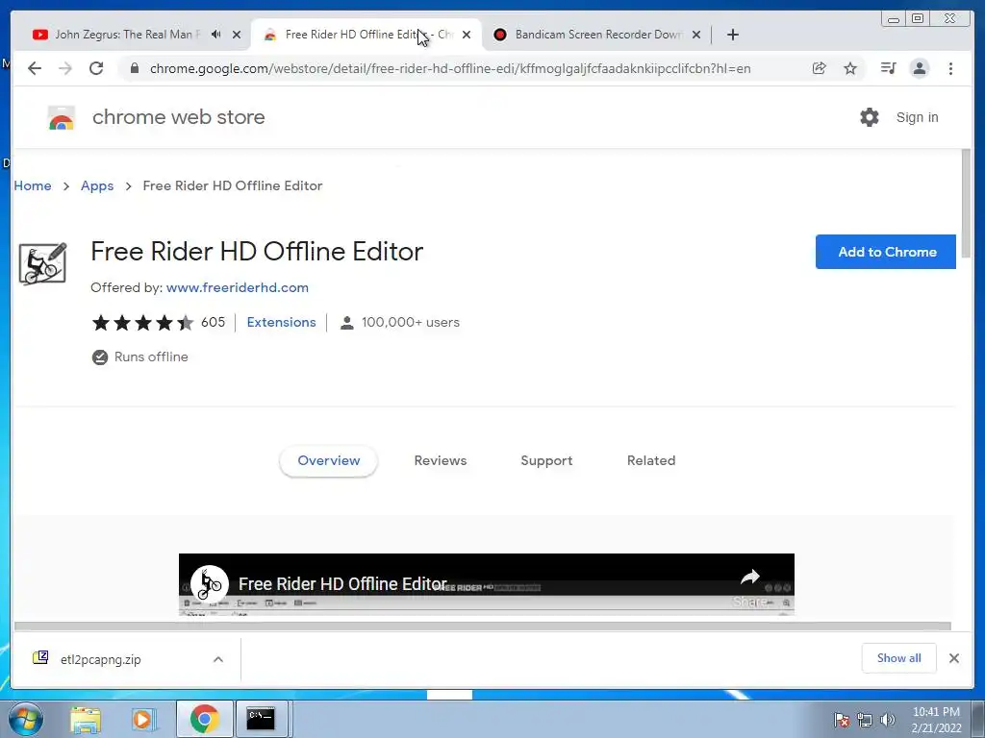Open the command prompt taskbar icon
The height and width of the screenshot is (738, 985).
tap(261, 719)
